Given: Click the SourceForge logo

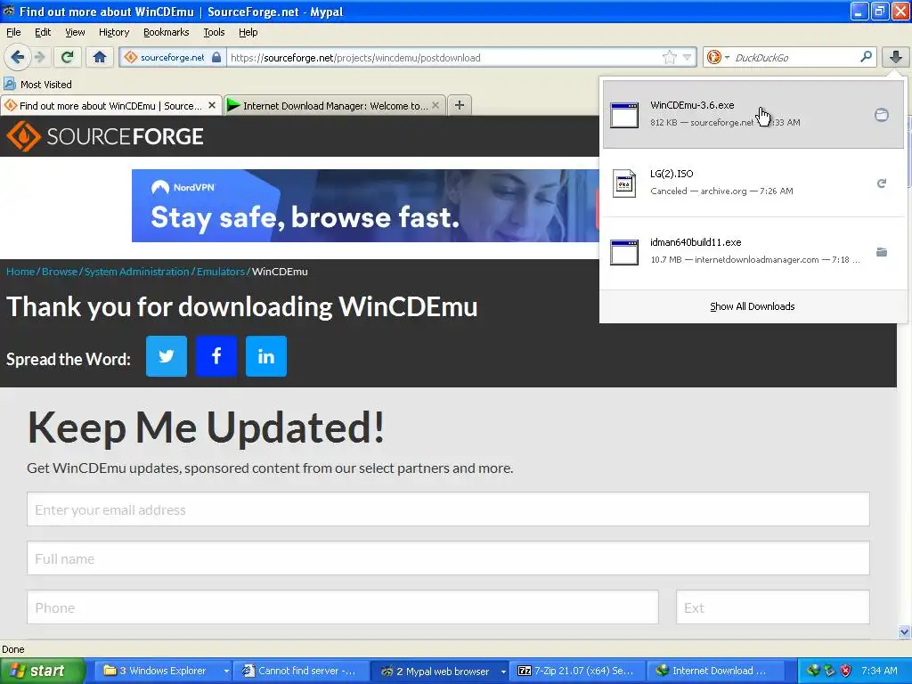Looking at the screenshot, I should pyautogui.click(x=105, y=136).
